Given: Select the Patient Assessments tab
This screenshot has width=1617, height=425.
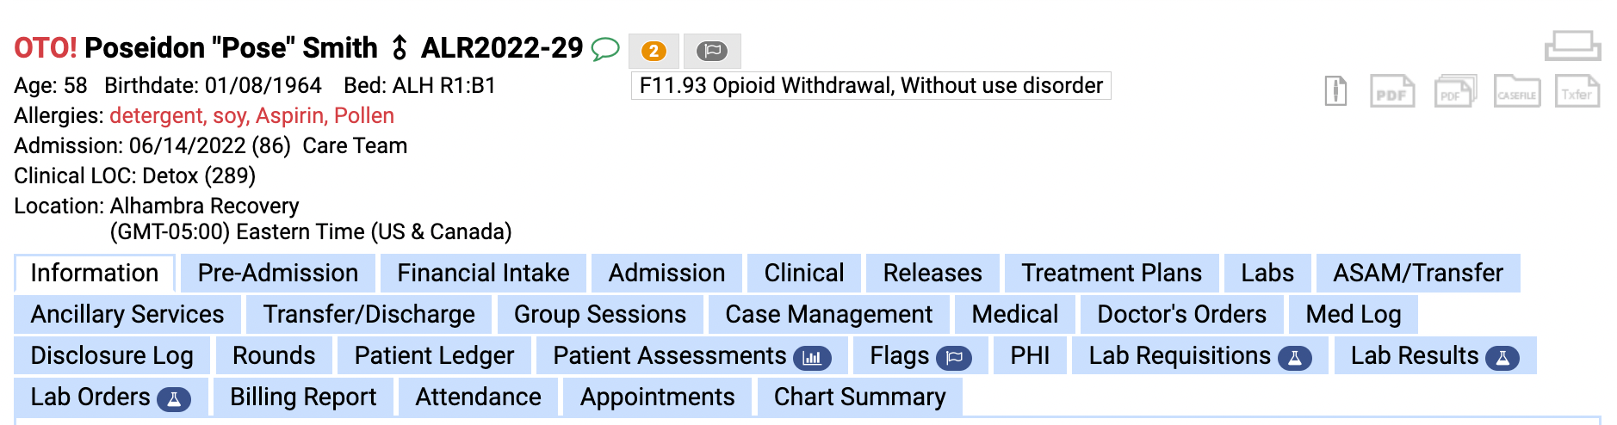Looking at the screenshot, I should pos(691,355).
